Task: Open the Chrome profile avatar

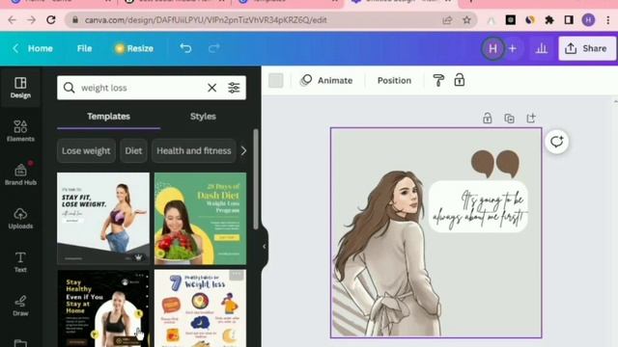Action: [588, 19]
